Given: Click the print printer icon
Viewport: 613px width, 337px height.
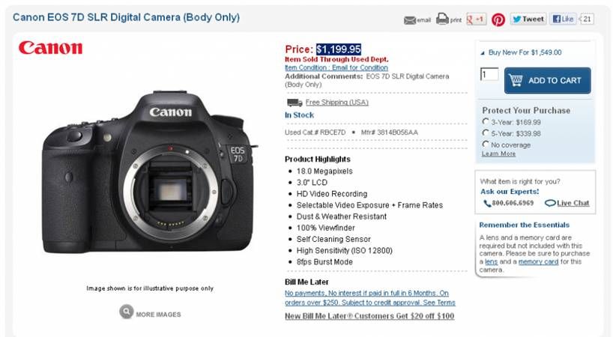Looking at the screenshot, I should coord(442,19).
